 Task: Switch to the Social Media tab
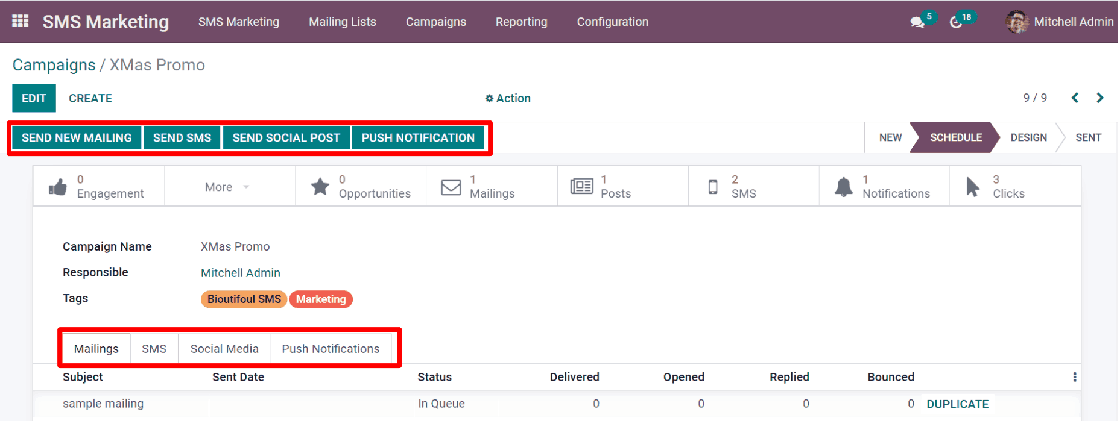[x=224, y=349]
